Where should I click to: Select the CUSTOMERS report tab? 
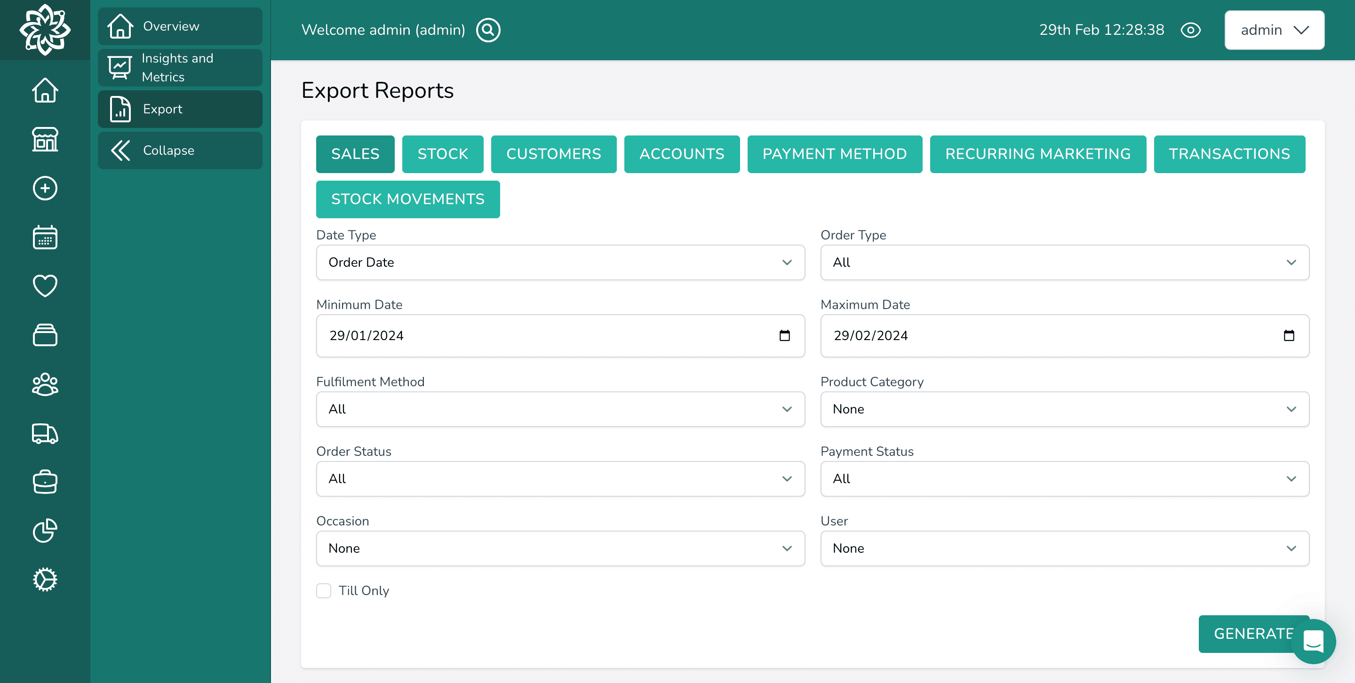click(x=554, y=154)
